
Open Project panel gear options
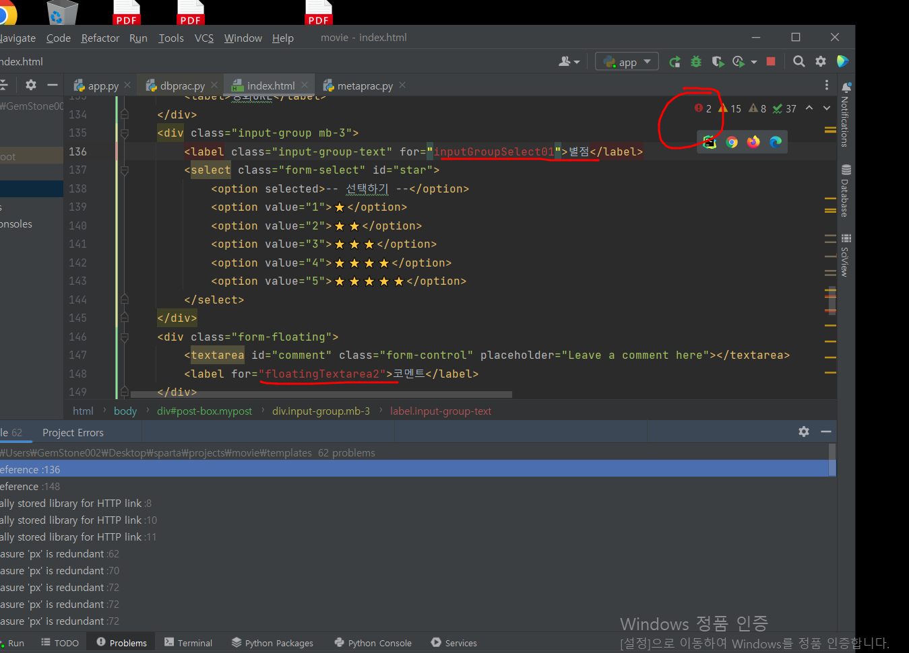(31, 85)
